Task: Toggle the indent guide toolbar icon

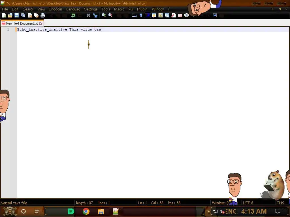Action: click(147, 16)
